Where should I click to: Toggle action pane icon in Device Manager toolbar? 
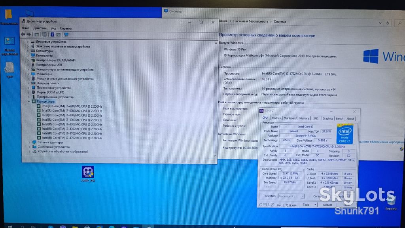59,34
